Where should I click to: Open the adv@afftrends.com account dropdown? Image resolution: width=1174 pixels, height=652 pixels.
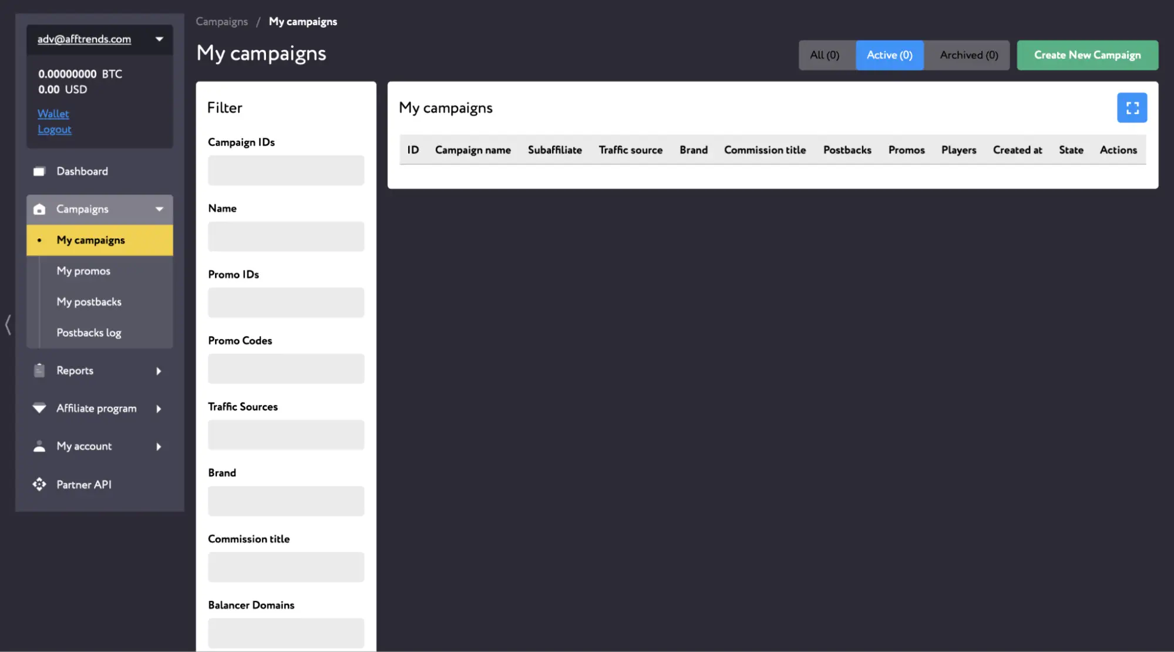click(x=159, y=39)
